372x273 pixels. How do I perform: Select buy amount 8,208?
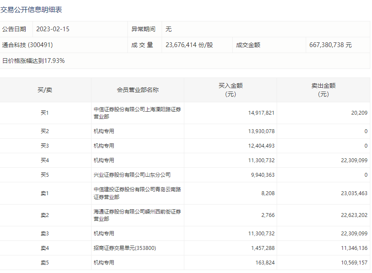click(268, 193)
